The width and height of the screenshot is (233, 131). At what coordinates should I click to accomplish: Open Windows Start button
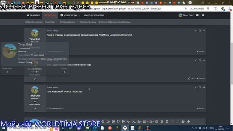pos(4,128)
